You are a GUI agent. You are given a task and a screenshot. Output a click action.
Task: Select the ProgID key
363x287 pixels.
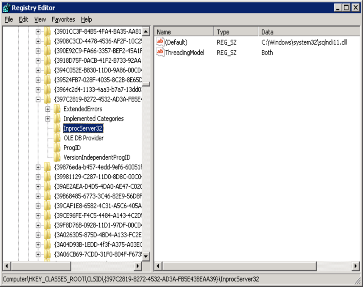pos(72,148)
